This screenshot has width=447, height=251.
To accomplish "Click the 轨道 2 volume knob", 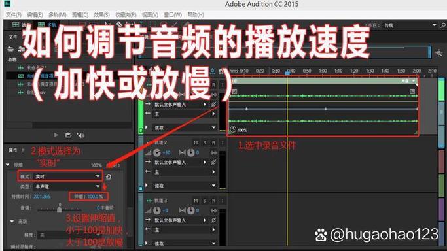I will (157, 153).
